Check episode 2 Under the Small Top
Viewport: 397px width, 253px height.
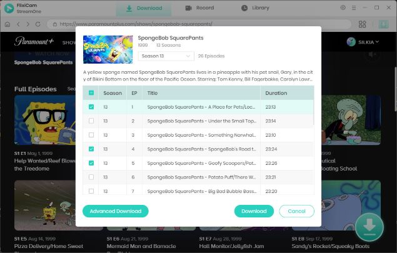pyautogui.click(x=91, y=121)
